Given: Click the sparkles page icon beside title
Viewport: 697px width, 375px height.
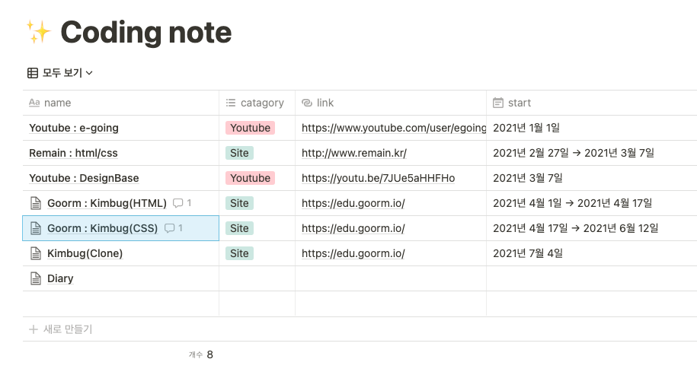Looking at the screenshot, I should pos(38,32).
